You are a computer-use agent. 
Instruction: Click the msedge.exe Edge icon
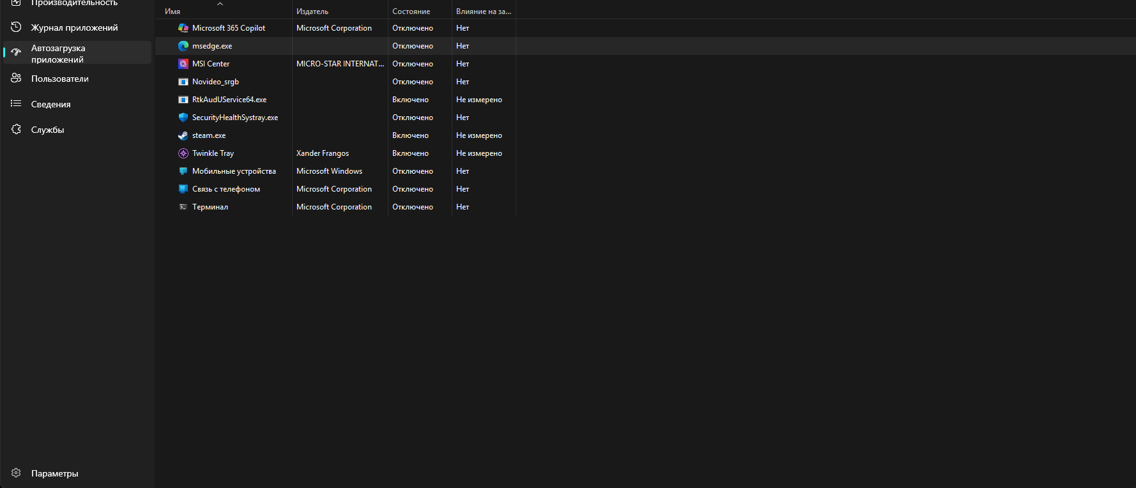[183, 46]
